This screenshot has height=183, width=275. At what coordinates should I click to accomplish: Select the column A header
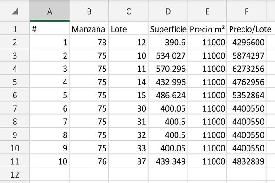pos(49,11)
